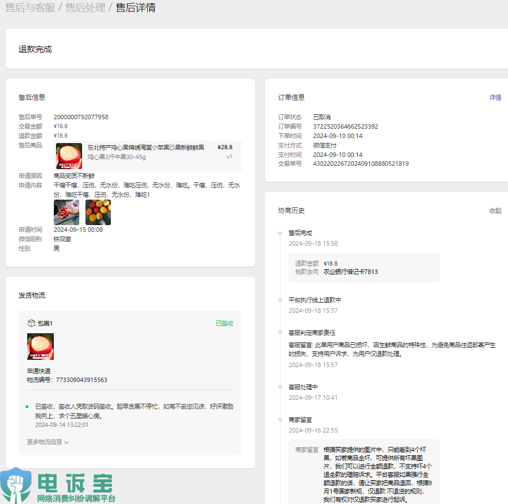Click WeChat nickname 铁观音
Viewport: 508px width, 504px height.
[x=62, y=239]
